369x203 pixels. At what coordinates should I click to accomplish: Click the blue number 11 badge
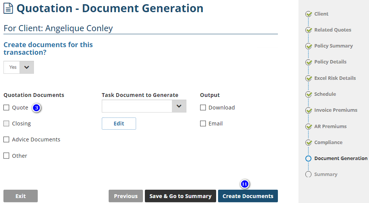245,184
